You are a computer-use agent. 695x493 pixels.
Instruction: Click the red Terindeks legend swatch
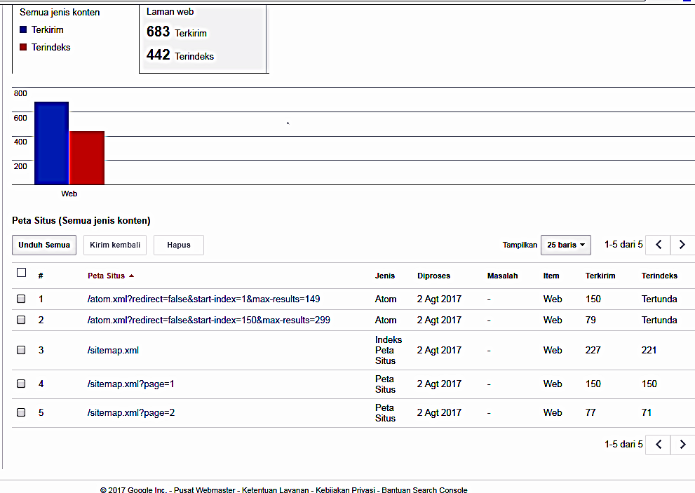pos(23,47)
